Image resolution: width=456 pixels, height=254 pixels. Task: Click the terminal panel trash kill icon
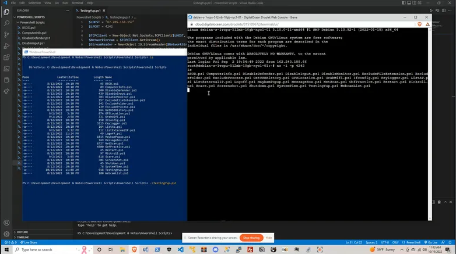coord(440,202)
